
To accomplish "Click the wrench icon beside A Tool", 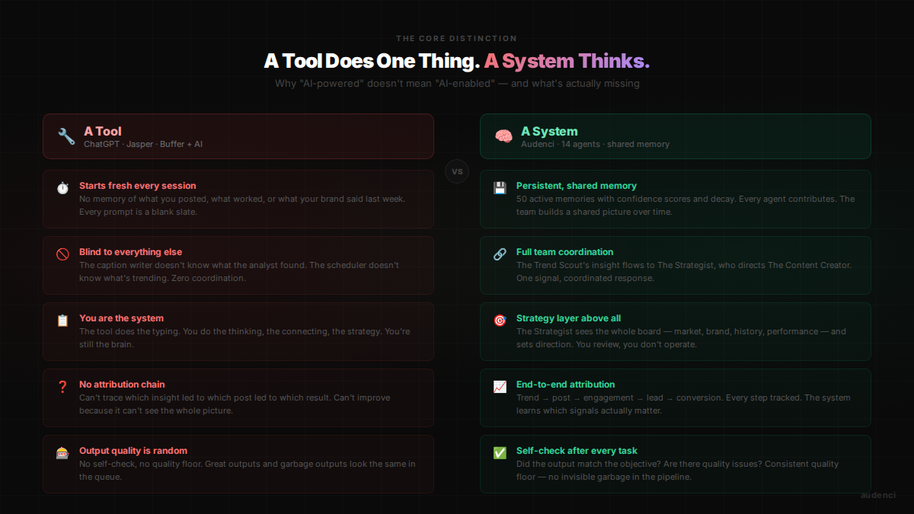I will click(66, 136).
